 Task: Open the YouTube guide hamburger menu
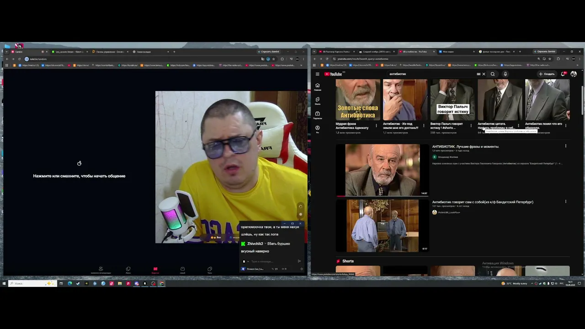point(318,74)
